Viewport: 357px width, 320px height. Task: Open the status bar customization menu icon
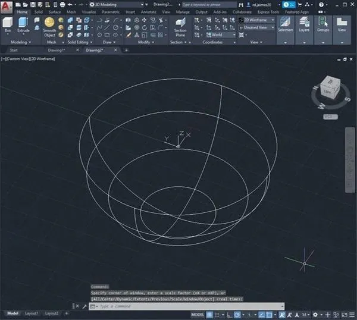point(352,313)
